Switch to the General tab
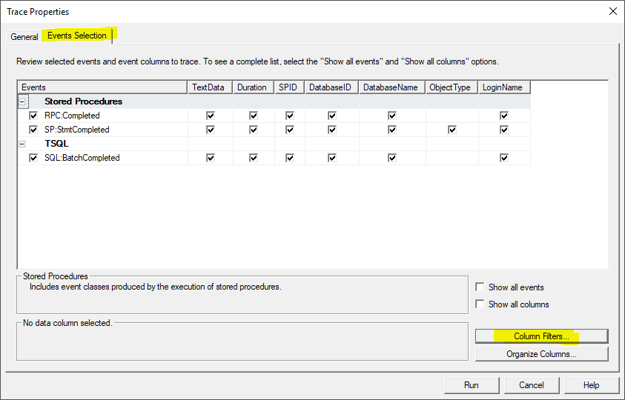Screen dimensions: 625x400 point(24,36)
